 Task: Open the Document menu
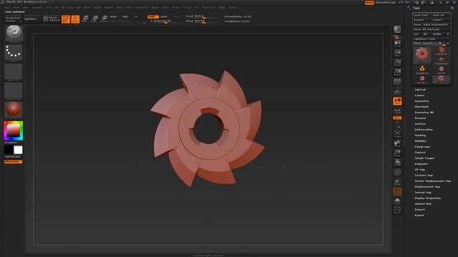[36, 7]
